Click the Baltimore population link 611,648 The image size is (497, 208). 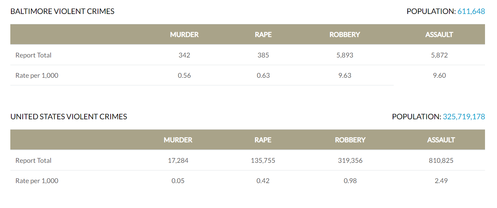pos(471,11)
